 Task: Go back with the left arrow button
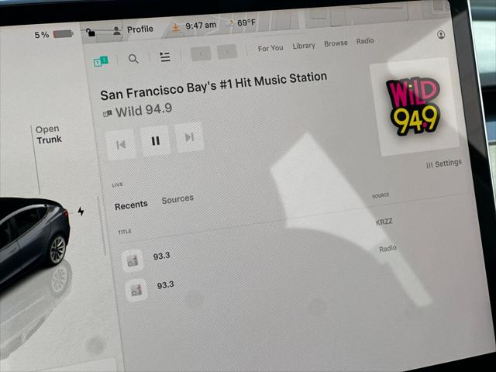201,53
